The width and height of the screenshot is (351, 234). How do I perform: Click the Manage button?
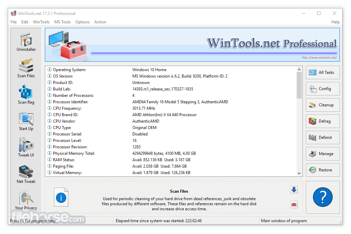[x=322, y=154]
